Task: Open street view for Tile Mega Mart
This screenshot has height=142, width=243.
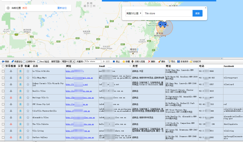Action: tap(20, 78)
